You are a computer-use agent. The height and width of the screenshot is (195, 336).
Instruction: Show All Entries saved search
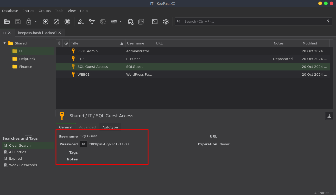tap(28, 152)
